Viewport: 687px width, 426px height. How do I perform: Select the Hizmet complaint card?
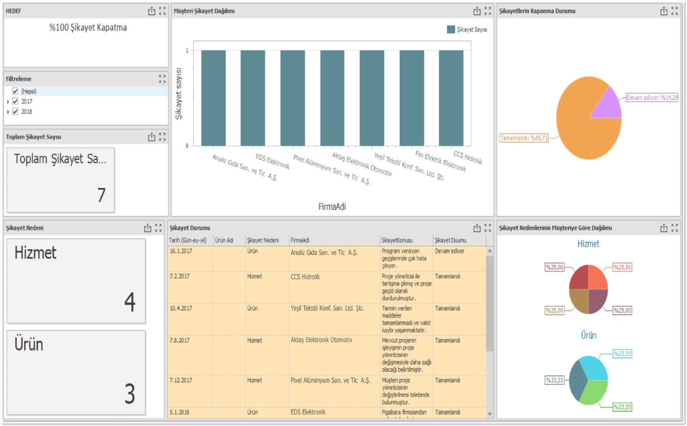pyautogui.click(x=76, y=281)
